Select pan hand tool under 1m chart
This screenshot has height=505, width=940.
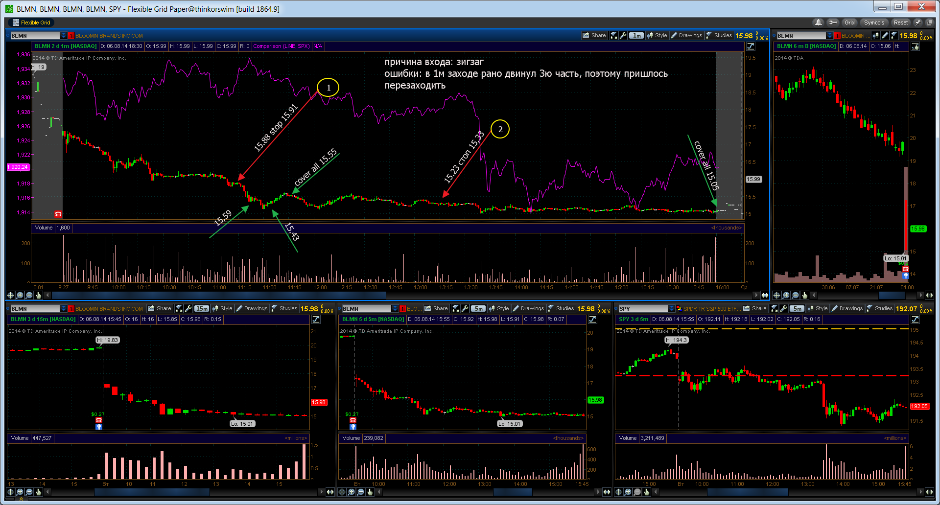point(38,295)
